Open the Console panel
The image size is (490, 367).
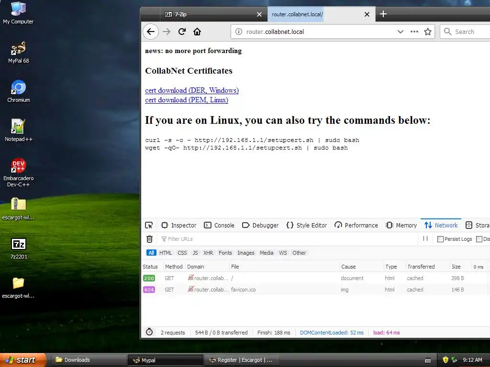coord(219,226)
